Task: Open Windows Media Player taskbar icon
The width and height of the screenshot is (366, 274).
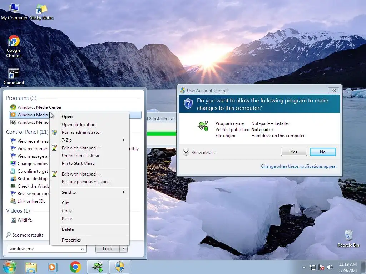Action: 53,267
